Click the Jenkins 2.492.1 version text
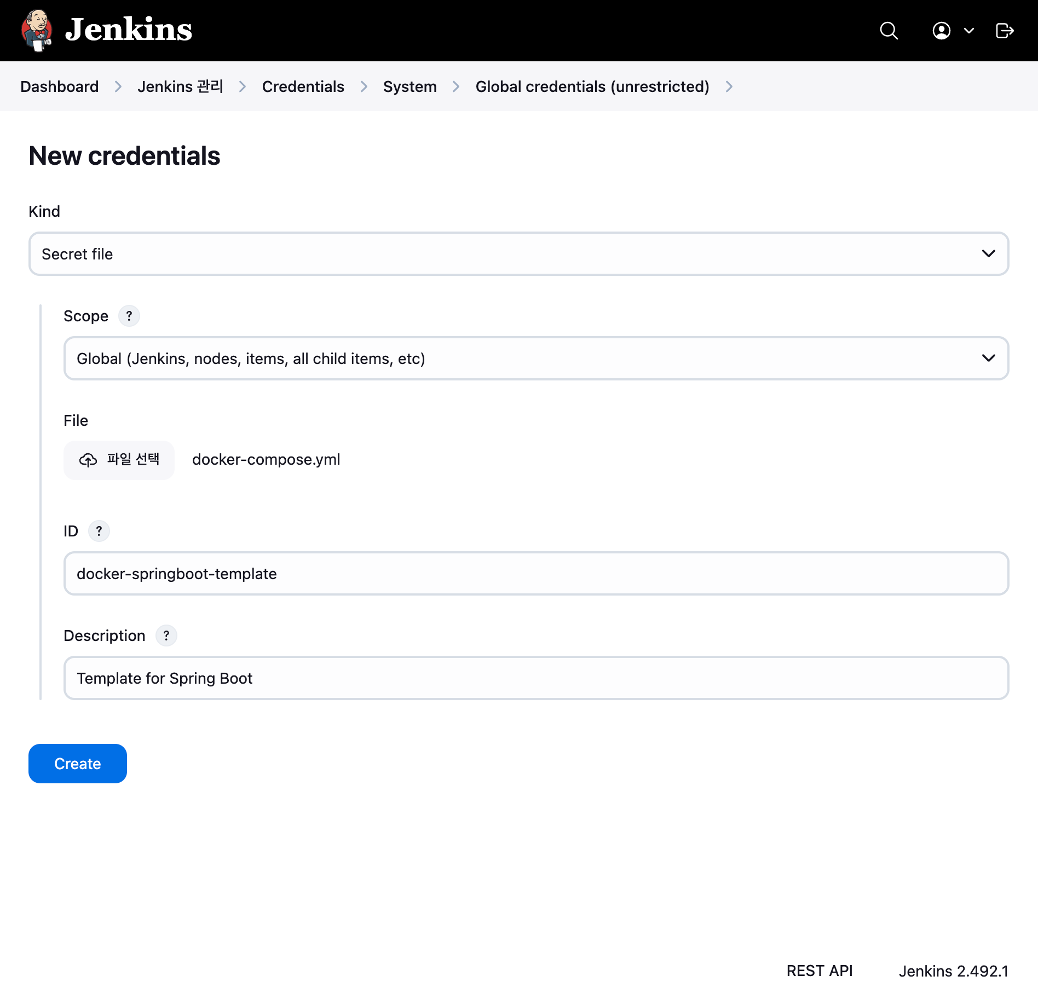Image resolution: width=1038 pixels, height=1005 pixels. click(x=953, y=971)
